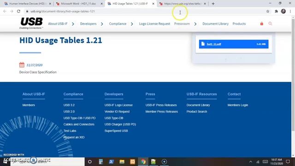This screenshot has height=166, width=295.
Task: Open the touch keyboard tray icon
Action: tap(265, 162)
